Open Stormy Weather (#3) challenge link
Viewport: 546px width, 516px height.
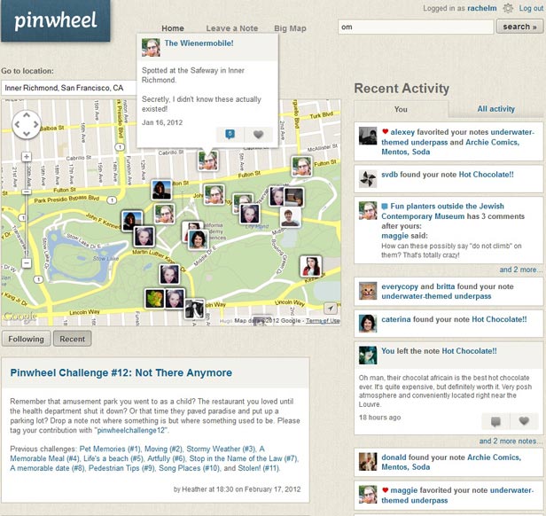(220, 449)
